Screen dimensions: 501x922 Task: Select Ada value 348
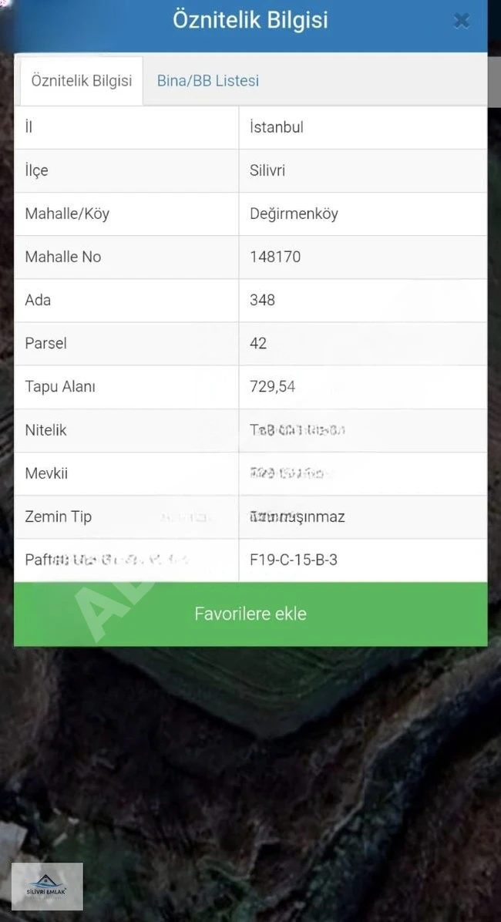click(x=261, y=300)
